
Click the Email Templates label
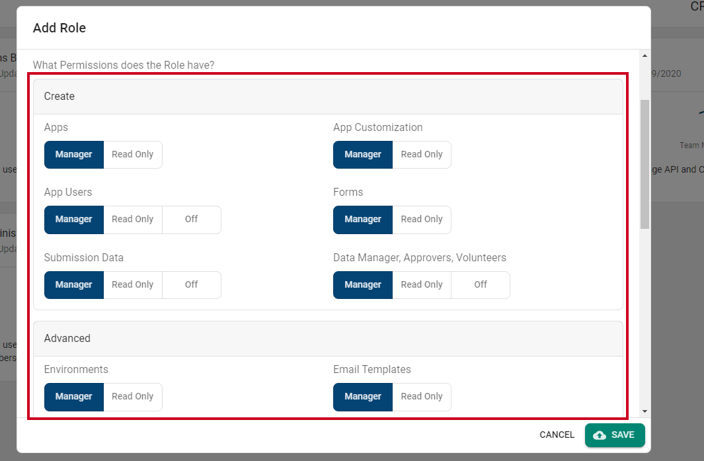pos(372,369)
